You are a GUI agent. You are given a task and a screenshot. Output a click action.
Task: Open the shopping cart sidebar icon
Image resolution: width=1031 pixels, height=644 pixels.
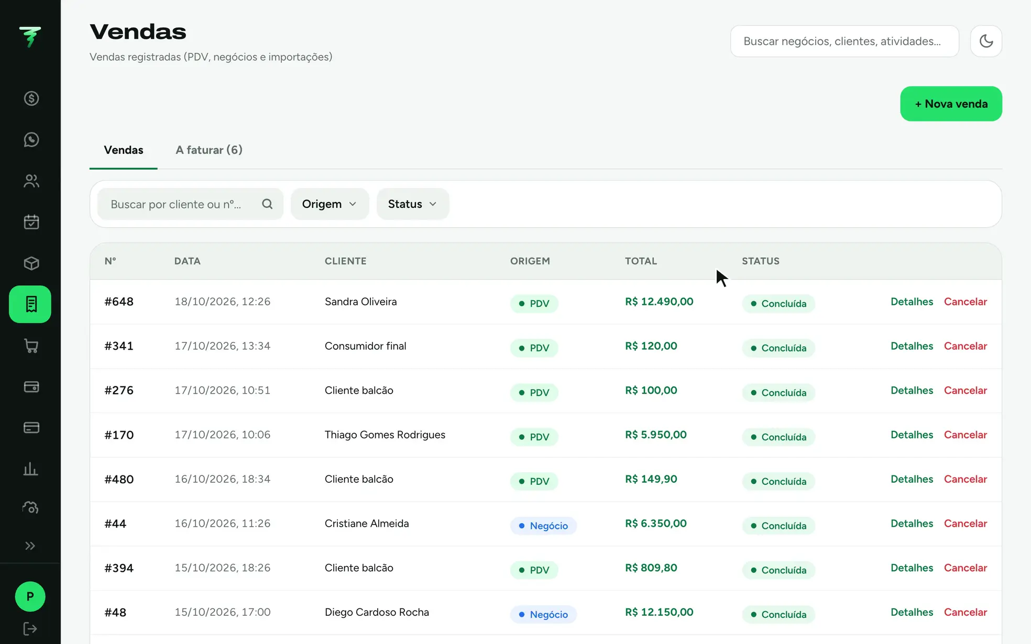pos(31,346)
